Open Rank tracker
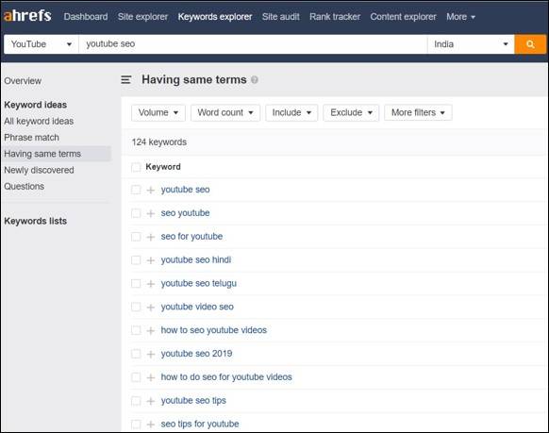The width and height of the screenshot is (549, 433). coord(335,17)
